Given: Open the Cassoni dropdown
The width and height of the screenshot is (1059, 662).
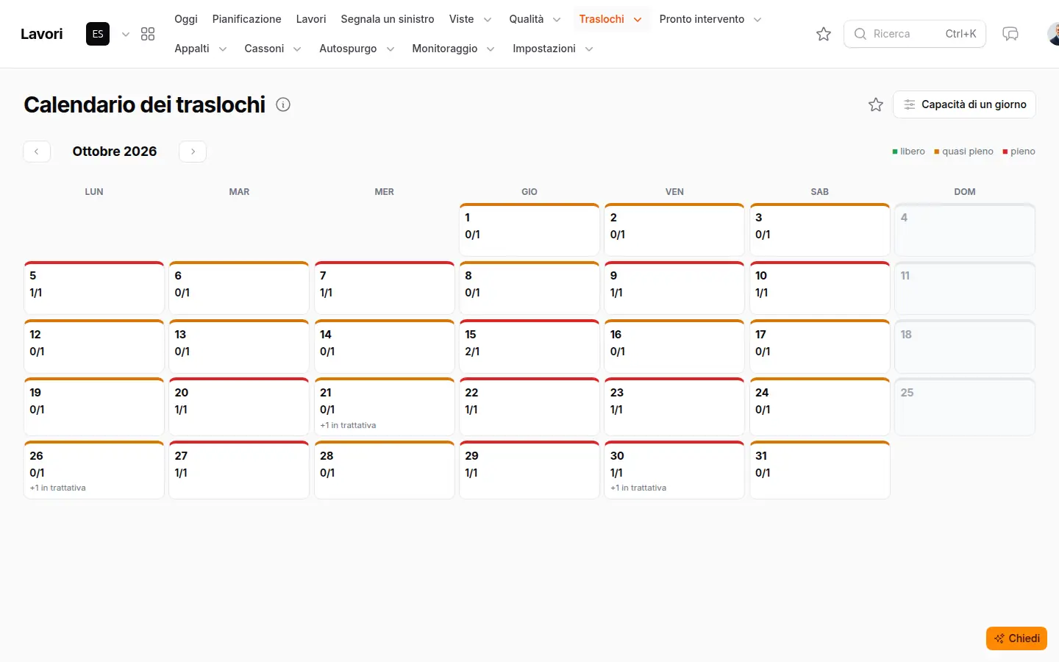Looking at the screenshot, I should coord(273,49).
